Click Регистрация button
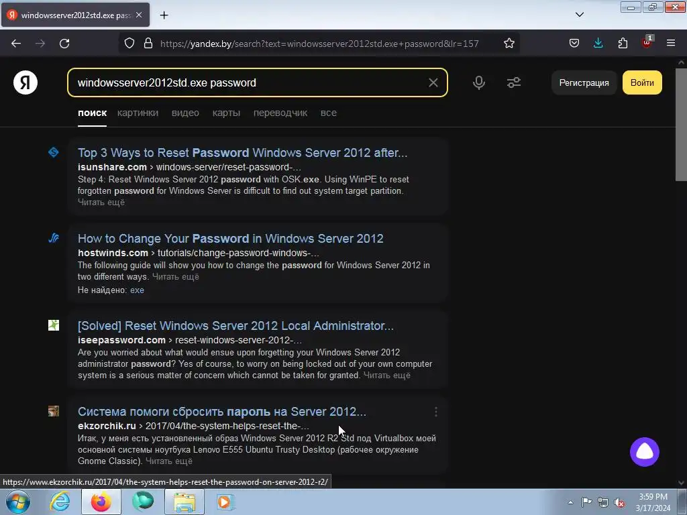 (x=584, y=82)
